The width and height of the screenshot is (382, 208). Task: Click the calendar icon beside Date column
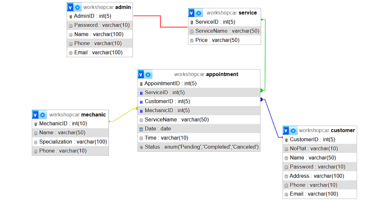tap(141, 129)
